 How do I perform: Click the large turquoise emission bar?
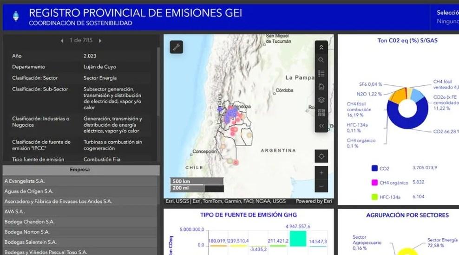(x=297, y=238)
